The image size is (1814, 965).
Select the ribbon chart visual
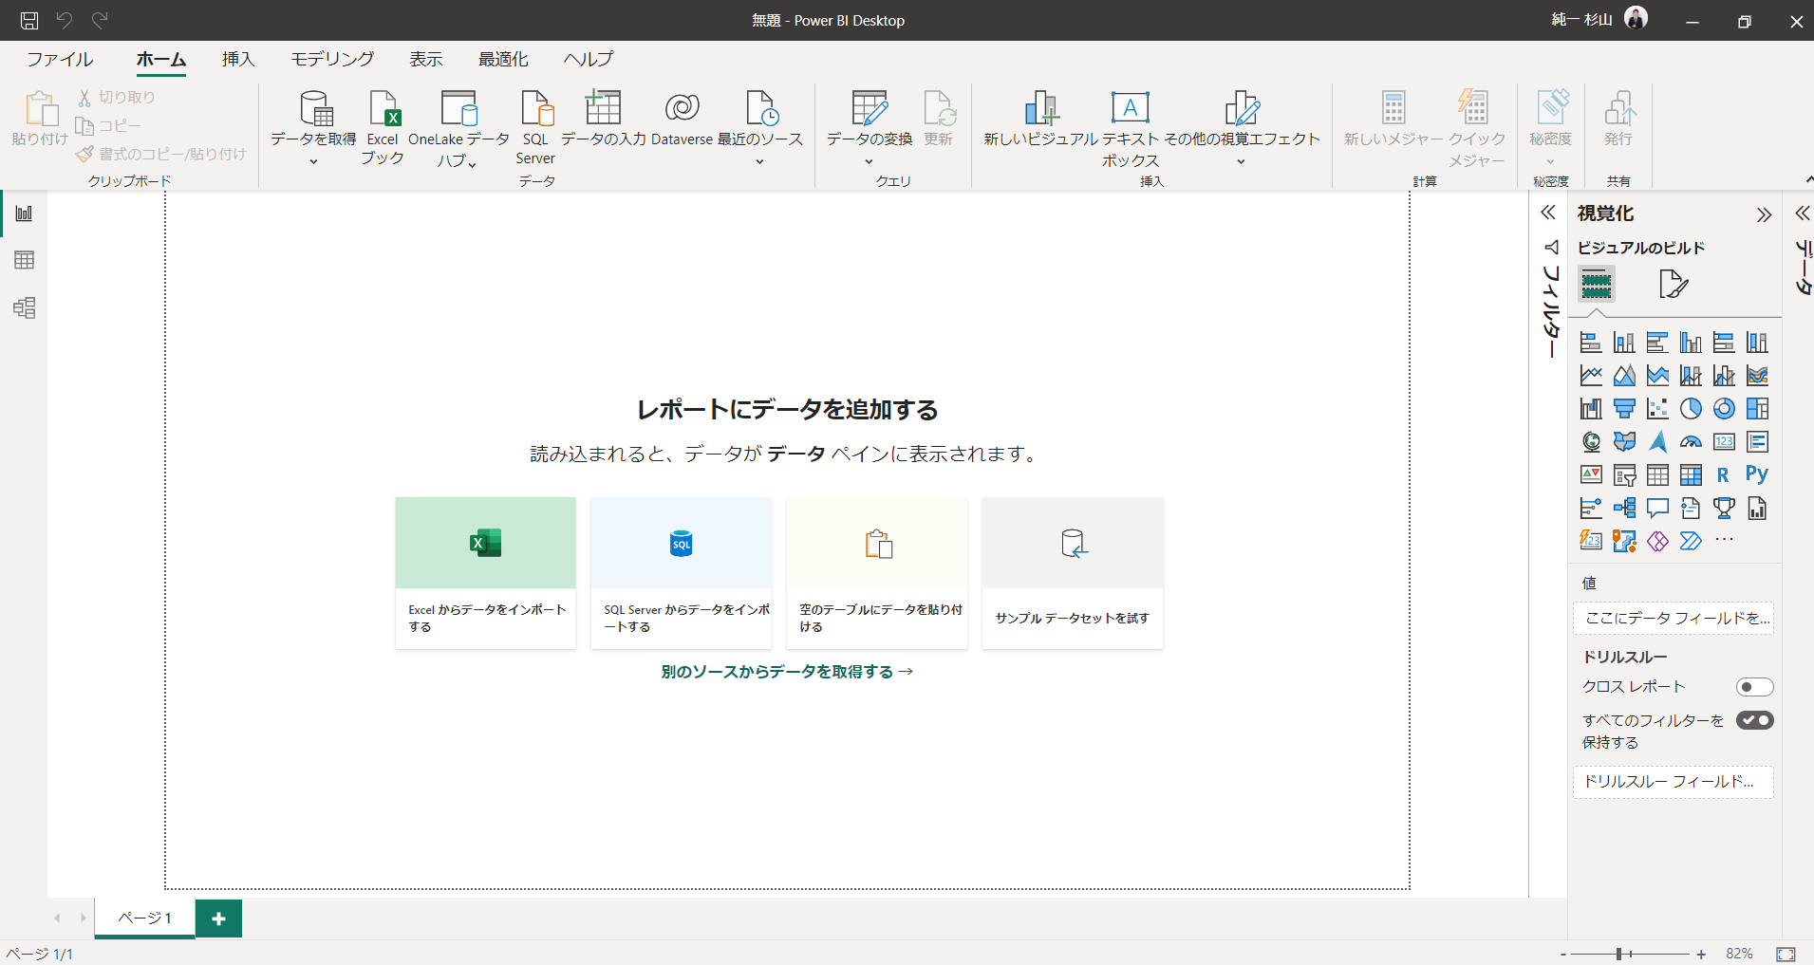[x=1757, y=376]
